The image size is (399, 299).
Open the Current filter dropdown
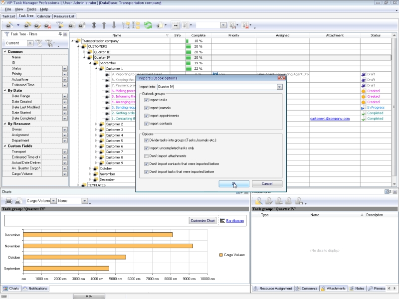pyautogui.click(x=29, y=43)
